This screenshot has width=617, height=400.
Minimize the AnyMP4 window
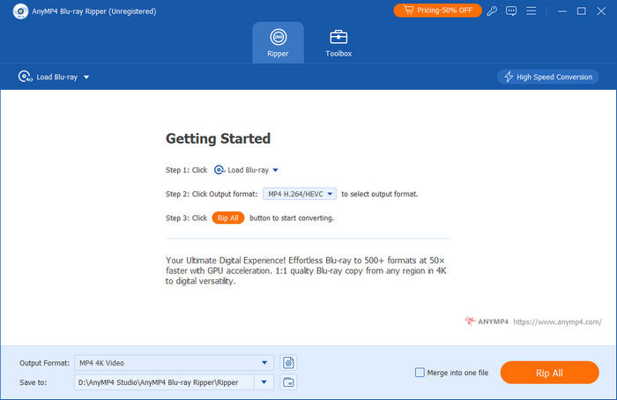click(x=562, y=11)
